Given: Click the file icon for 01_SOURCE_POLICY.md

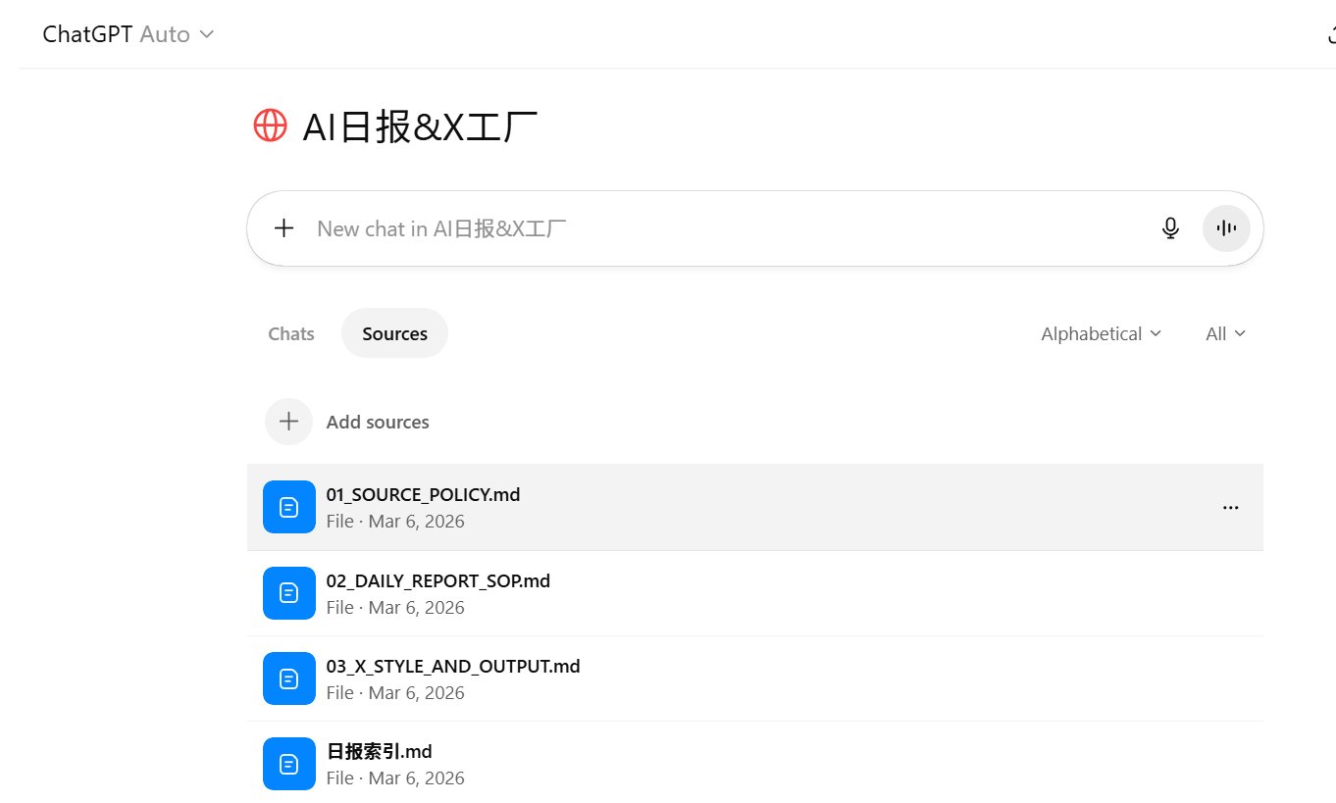Looking at the screenshot, I should 289,507.
